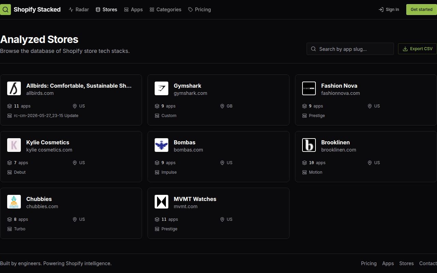Click the location pin on MVMT Watches card
The height and width of the screenshot is (273, 437).
click(222, 219)
